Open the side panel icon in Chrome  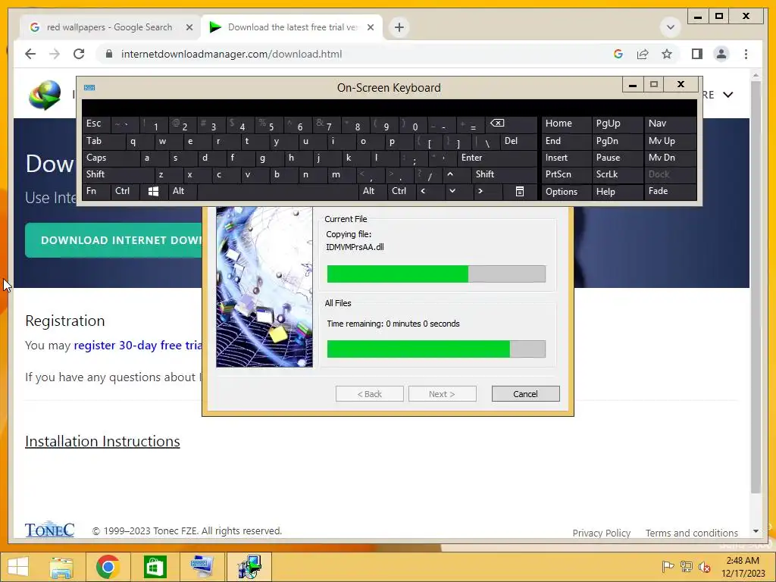point(697,54)
